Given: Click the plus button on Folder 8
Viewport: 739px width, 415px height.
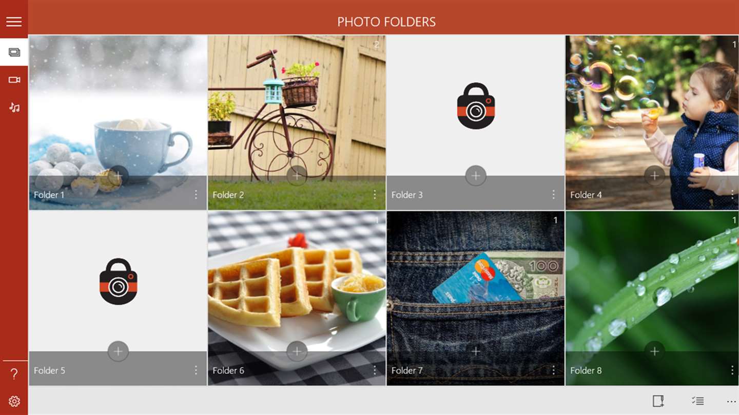Looking at the screenshot, I should tap(654, 351).
